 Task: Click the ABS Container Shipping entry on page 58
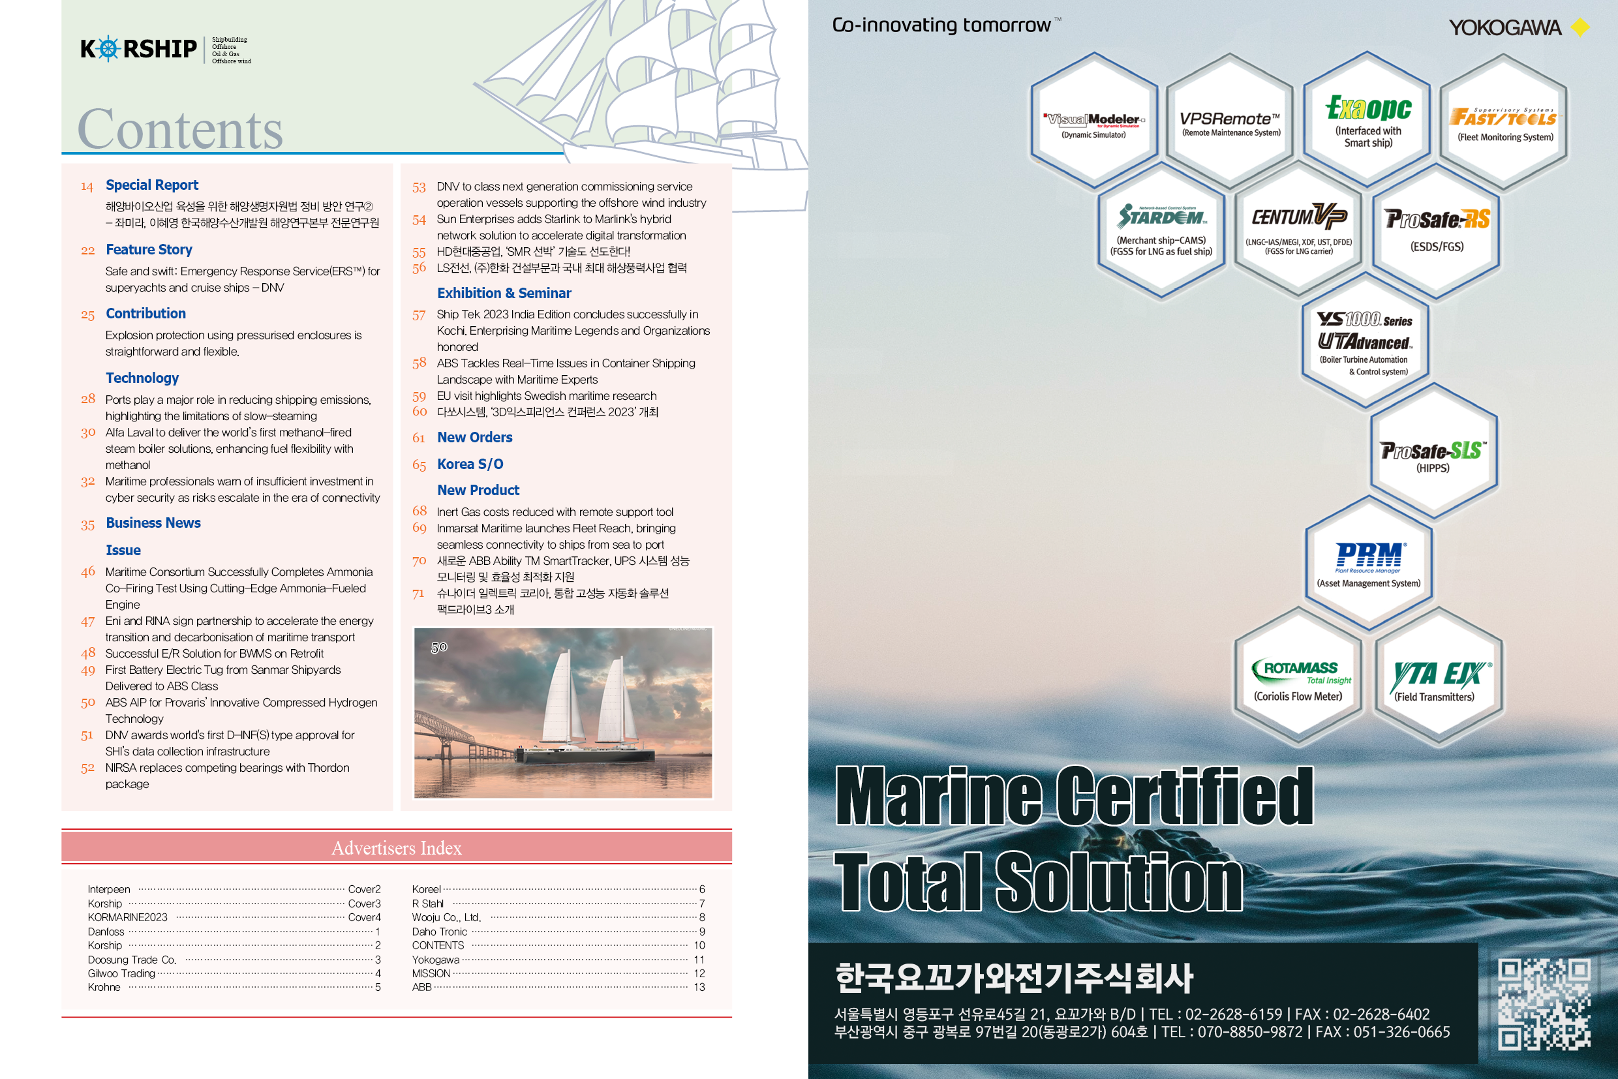(x=566, y=372)
